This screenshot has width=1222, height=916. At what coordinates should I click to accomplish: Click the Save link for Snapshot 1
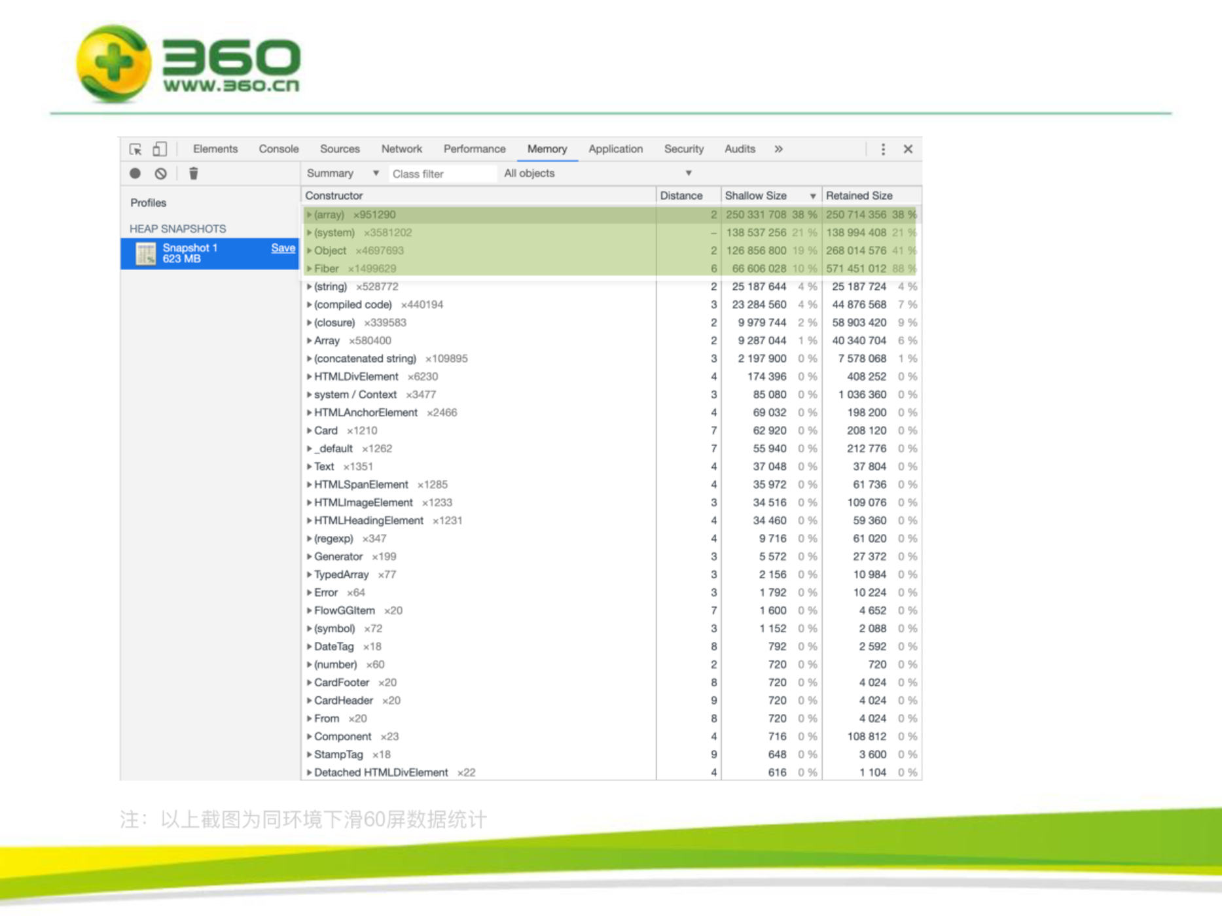283,248
